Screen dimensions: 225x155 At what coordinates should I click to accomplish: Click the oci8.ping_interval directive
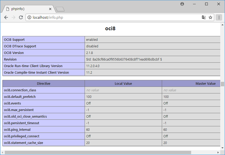click(x=17, y=129)
